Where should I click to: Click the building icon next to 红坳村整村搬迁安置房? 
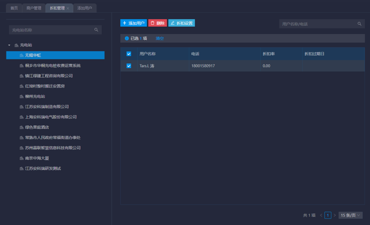click(21, 86)
